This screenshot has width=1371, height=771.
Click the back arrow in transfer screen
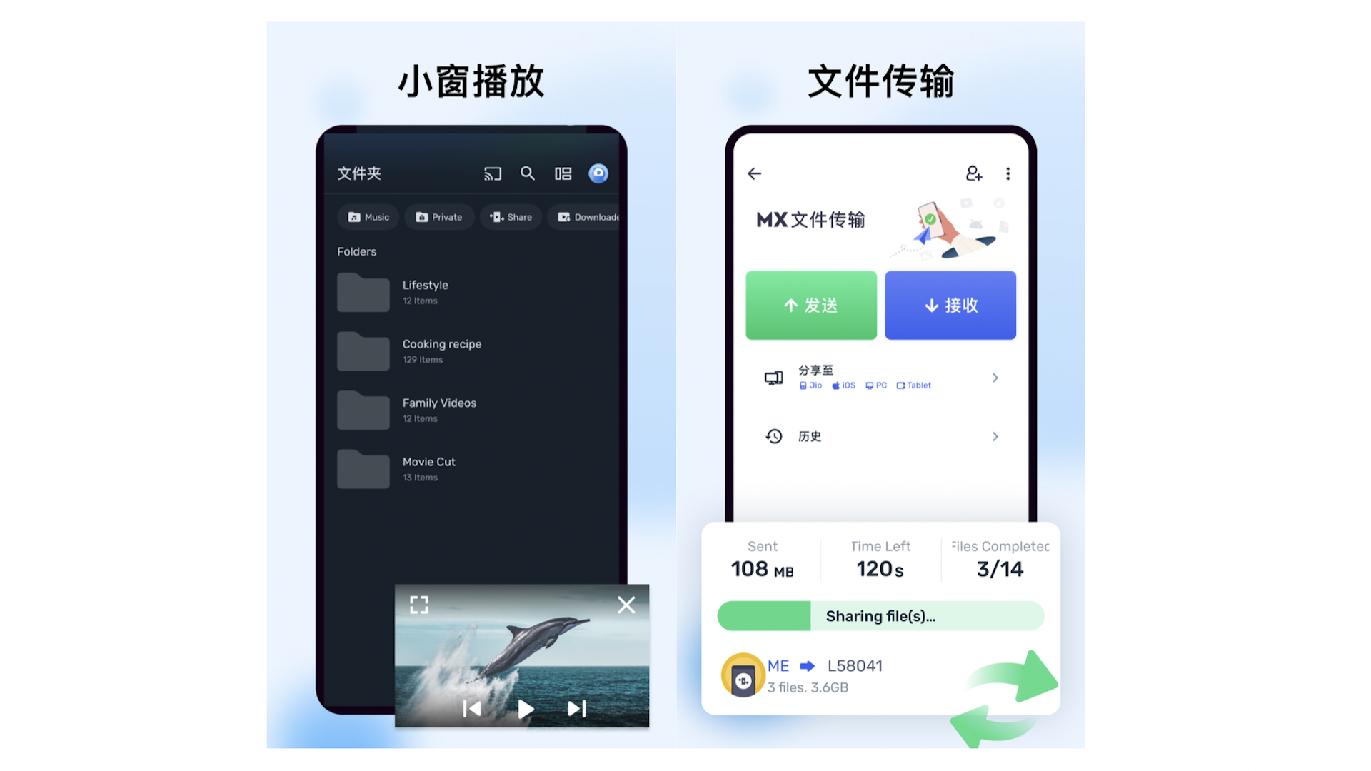click(x=754, y=172)
